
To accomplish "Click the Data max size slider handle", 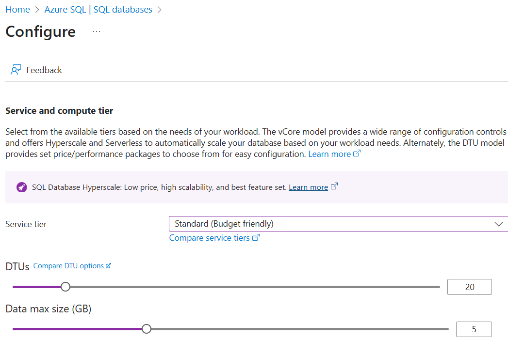I will click(147, 329).
